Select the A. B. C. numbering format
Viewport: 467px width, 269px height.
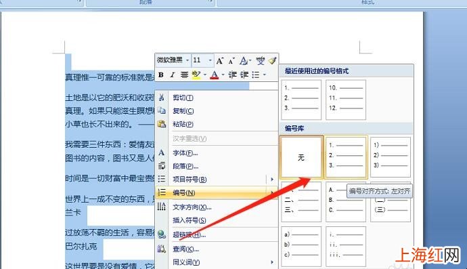coord(346,202)
